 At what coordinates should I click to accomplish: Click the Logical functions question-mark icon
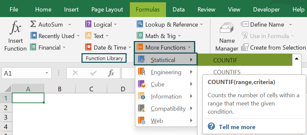tap(88, 24)
